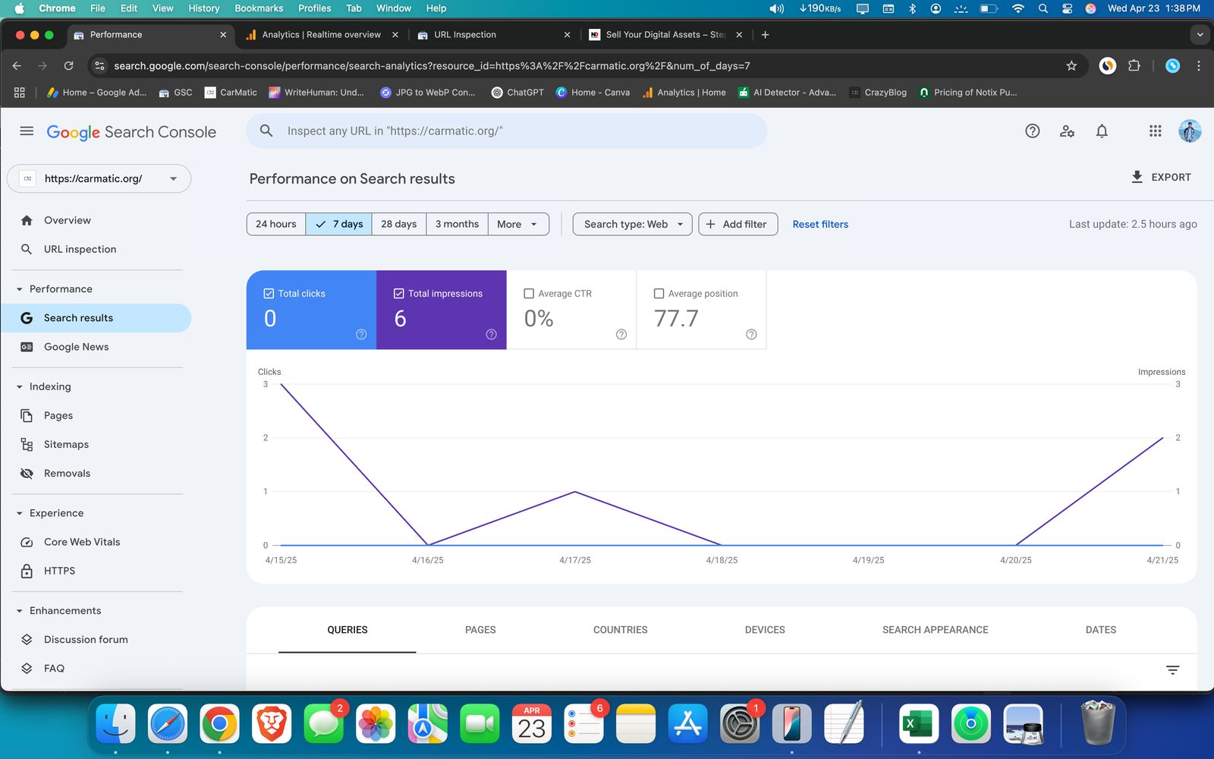The width and height of the screenshot is (1214, 759).
Task: Select the 28 days date range
Action: [x=399, y=224]
